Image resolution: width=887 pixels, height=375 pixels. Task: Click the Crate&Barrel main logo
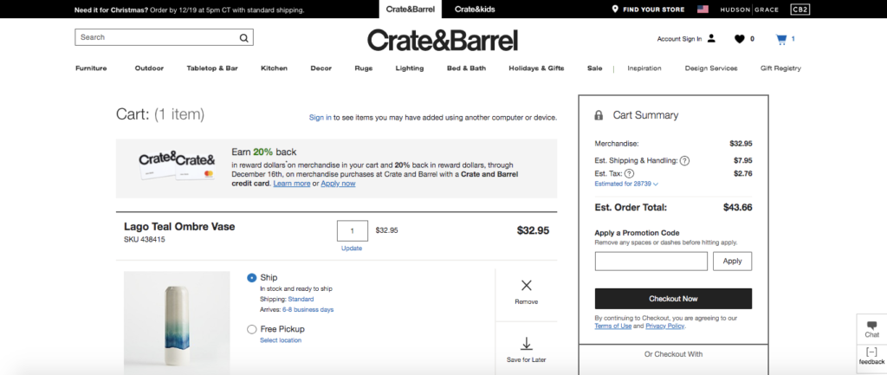coord(443,40)
